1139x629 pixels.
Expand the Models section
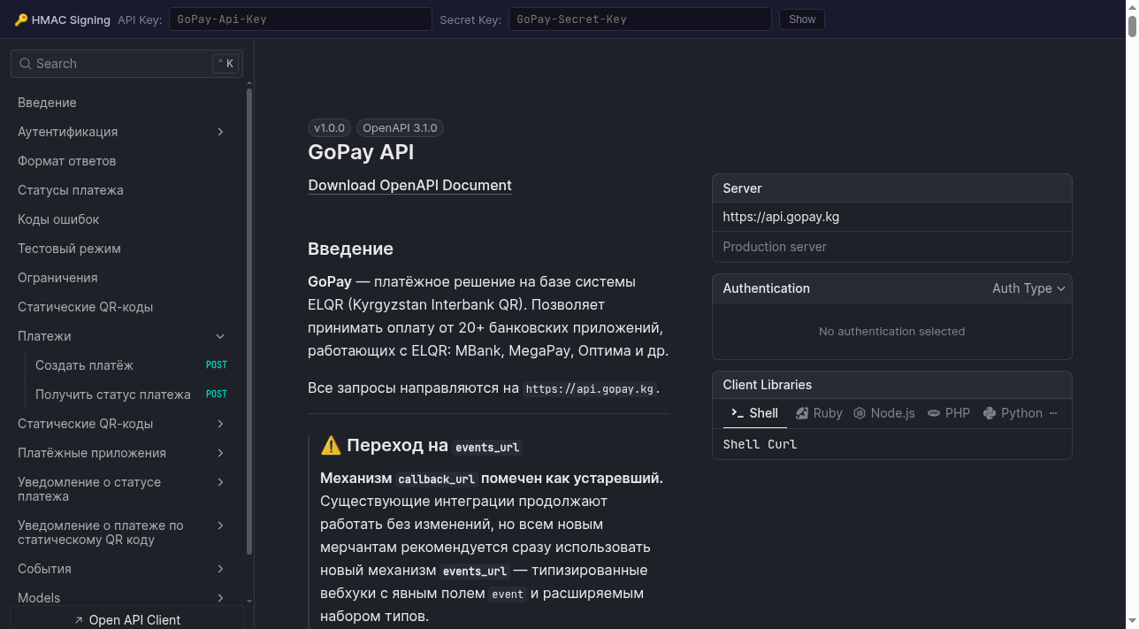[220, 598]
